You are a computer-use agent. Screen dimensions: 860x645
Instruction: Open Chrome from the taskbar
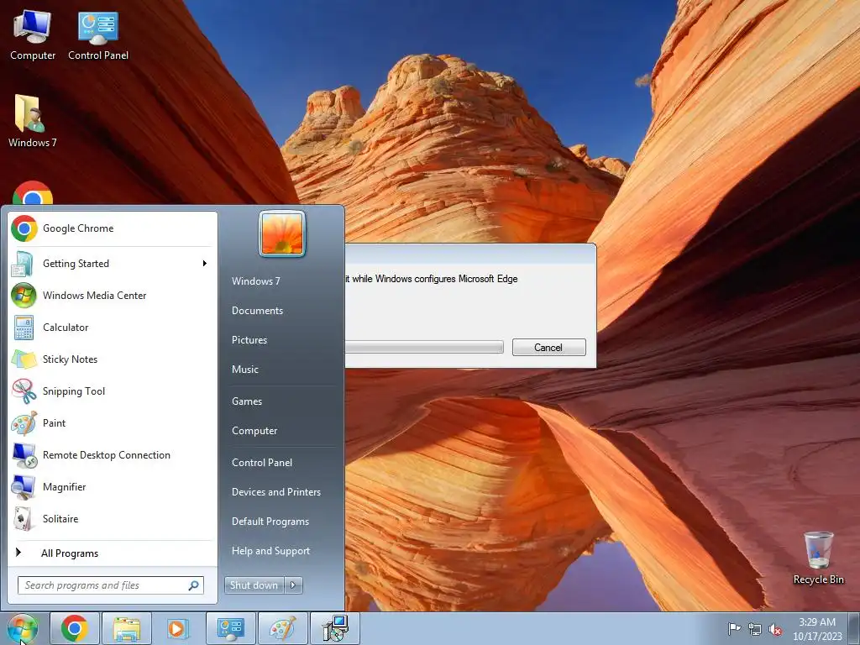pos(75,628)
